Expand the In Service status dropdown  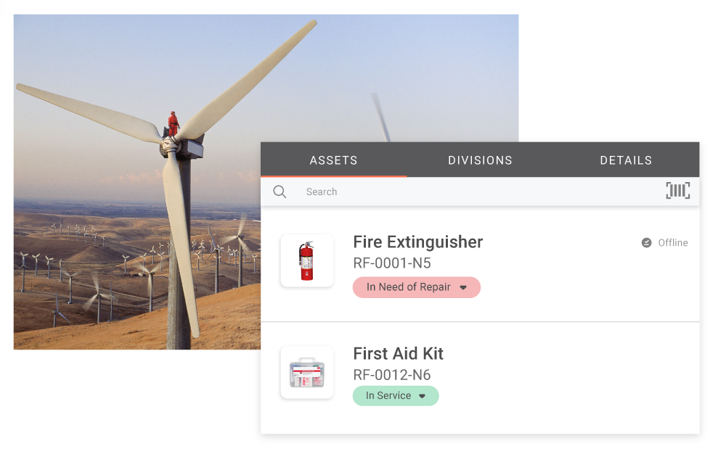pyautogui.click(x=388, y=396)
